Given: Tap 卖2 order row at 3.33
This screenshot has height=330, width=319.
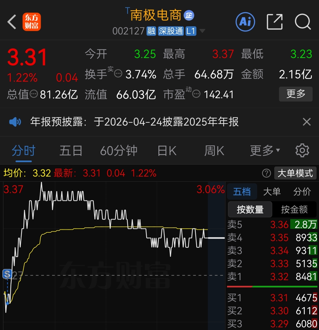Looking at the screenshot, I should click(272, 264).
